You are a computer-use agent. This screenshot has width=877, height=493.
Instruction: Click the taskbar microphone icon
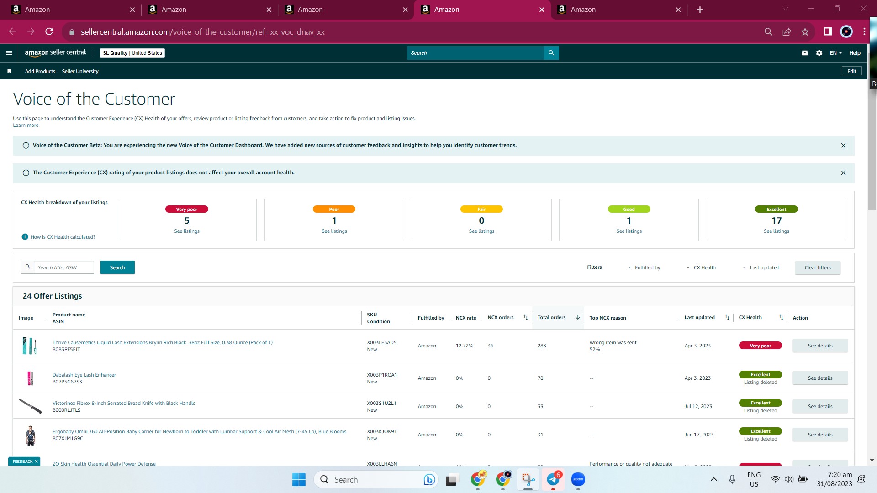[x=732, y=479]
